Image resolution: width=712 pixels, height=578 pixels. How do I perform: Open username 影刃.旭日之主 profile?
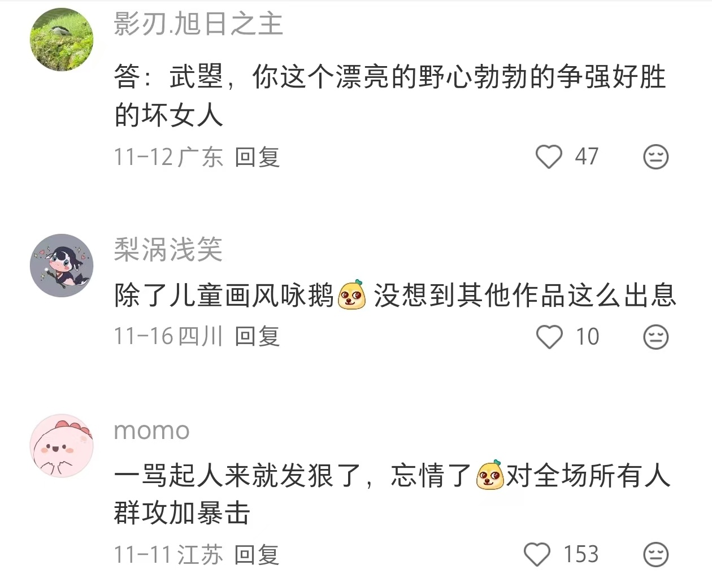click(198, 24)
